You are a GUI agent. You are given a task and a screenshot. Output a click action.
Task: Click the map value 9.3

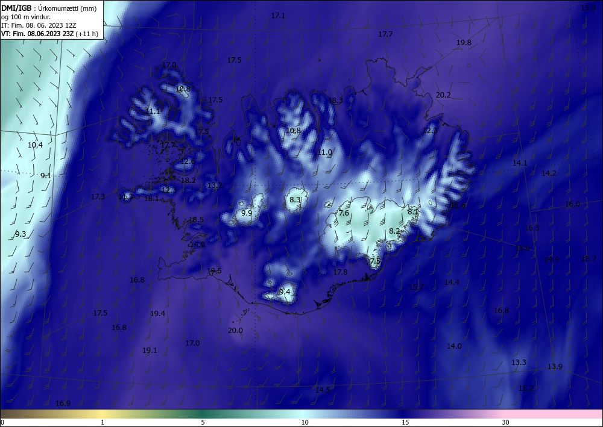click(x=21, y=234)
